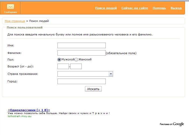Viewport: 189px width, 135px height.
Task: Focus the Имя input field
Action: 81,45
